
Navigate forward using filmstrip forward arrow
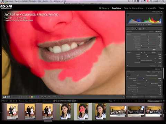[x=16, y=101]
